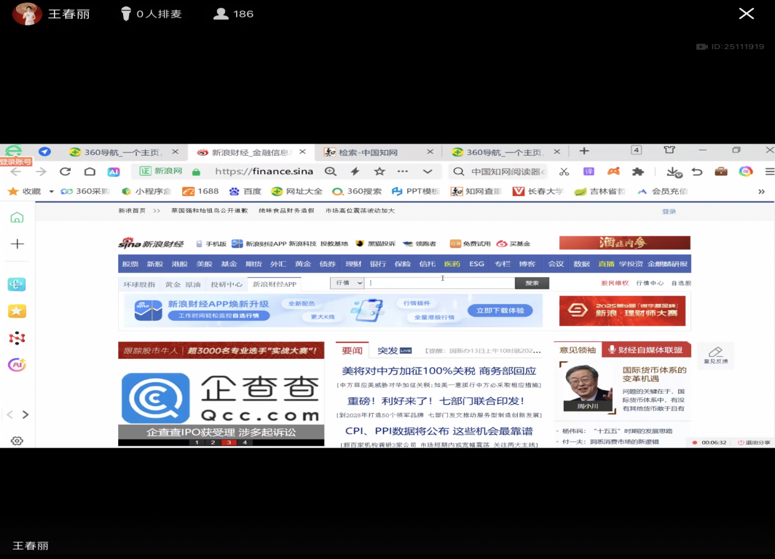Click the Sina Finance search input field
The height and width of the screenshot is (559, 775).
[440, 283]
